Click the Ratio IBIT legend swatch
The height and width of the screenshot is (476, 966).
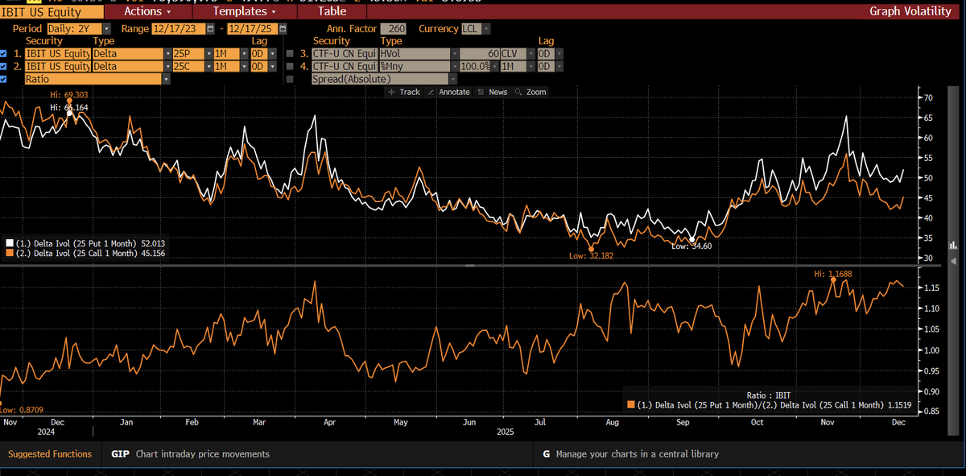pyautogui.click(x=631, y=405)
